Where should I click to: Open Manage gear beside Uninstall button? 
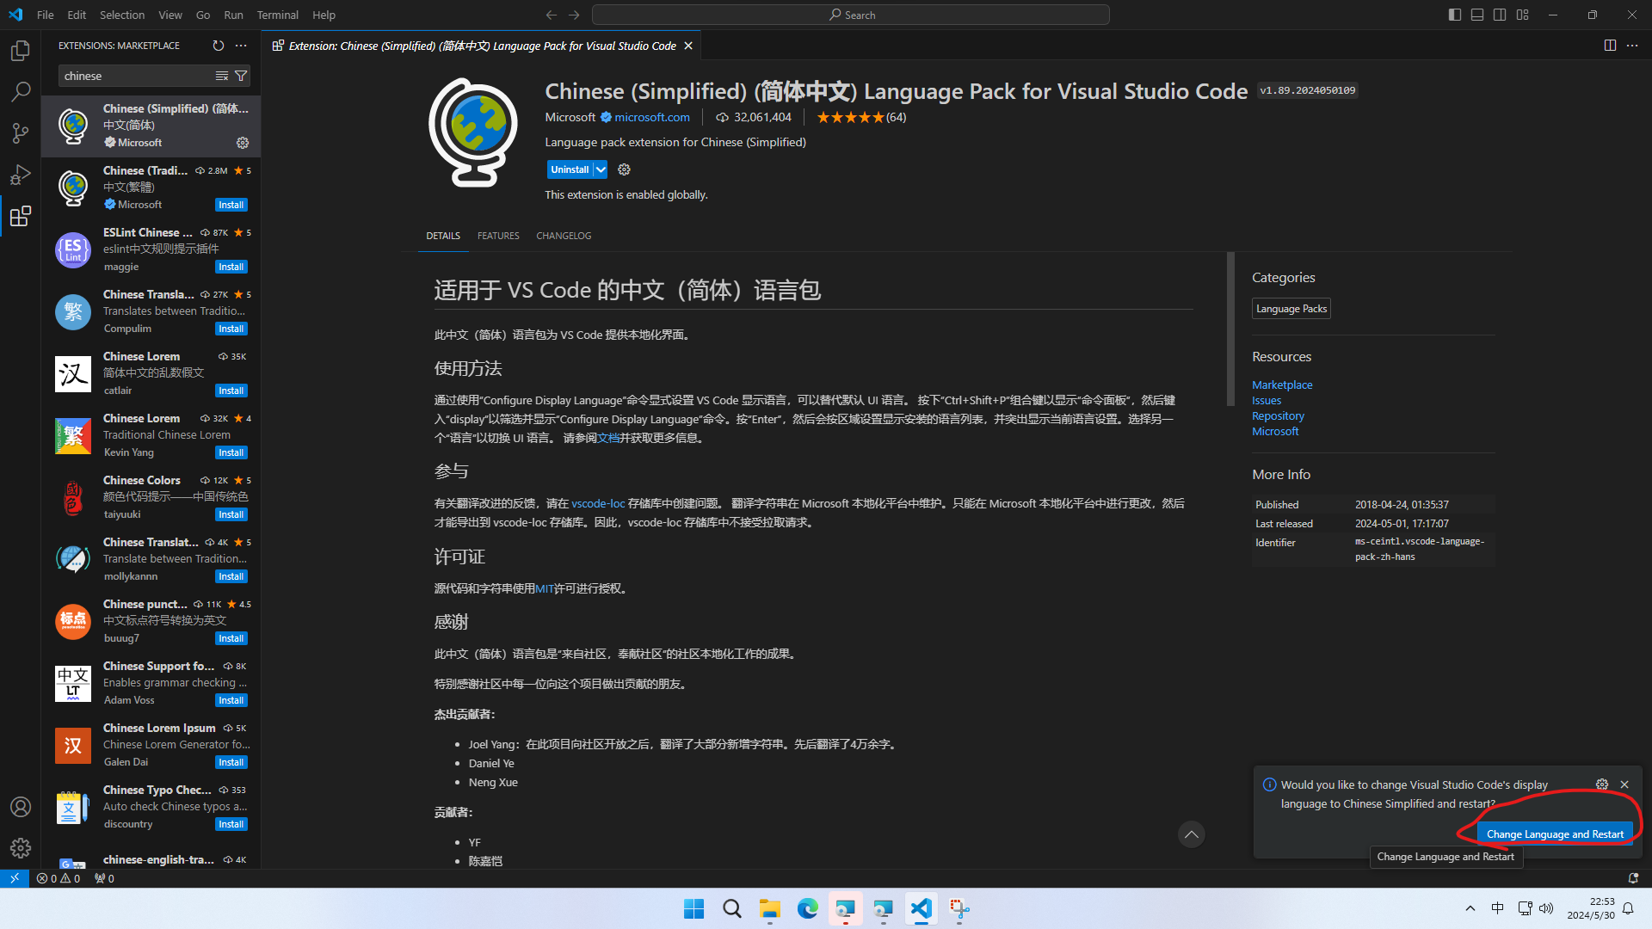click(x=625, y=169)
